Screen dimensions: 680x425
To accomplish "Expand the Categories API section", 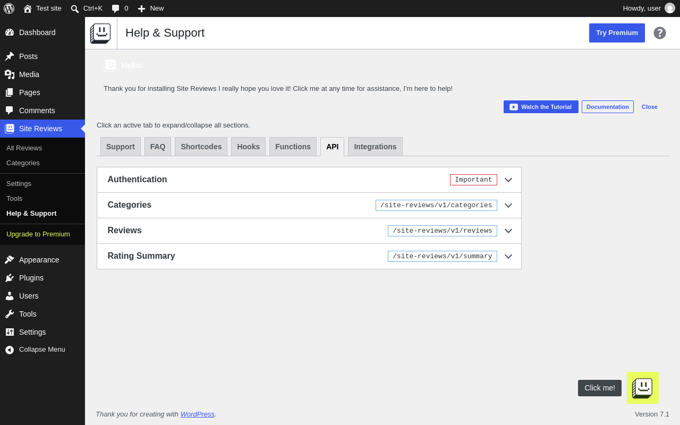I will [x=309, y=205].
